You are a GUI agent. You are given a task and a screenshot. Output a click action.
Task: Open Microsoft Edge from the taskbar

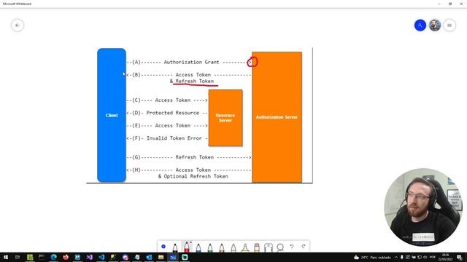point(53,257)
